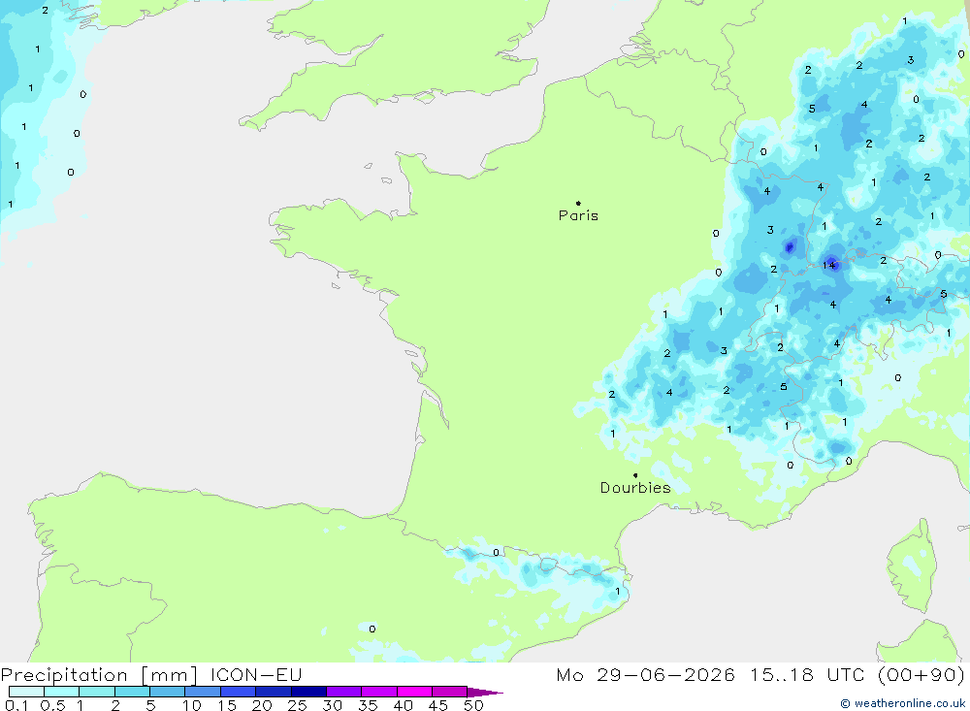Click the legend label 15

(227, 705)
